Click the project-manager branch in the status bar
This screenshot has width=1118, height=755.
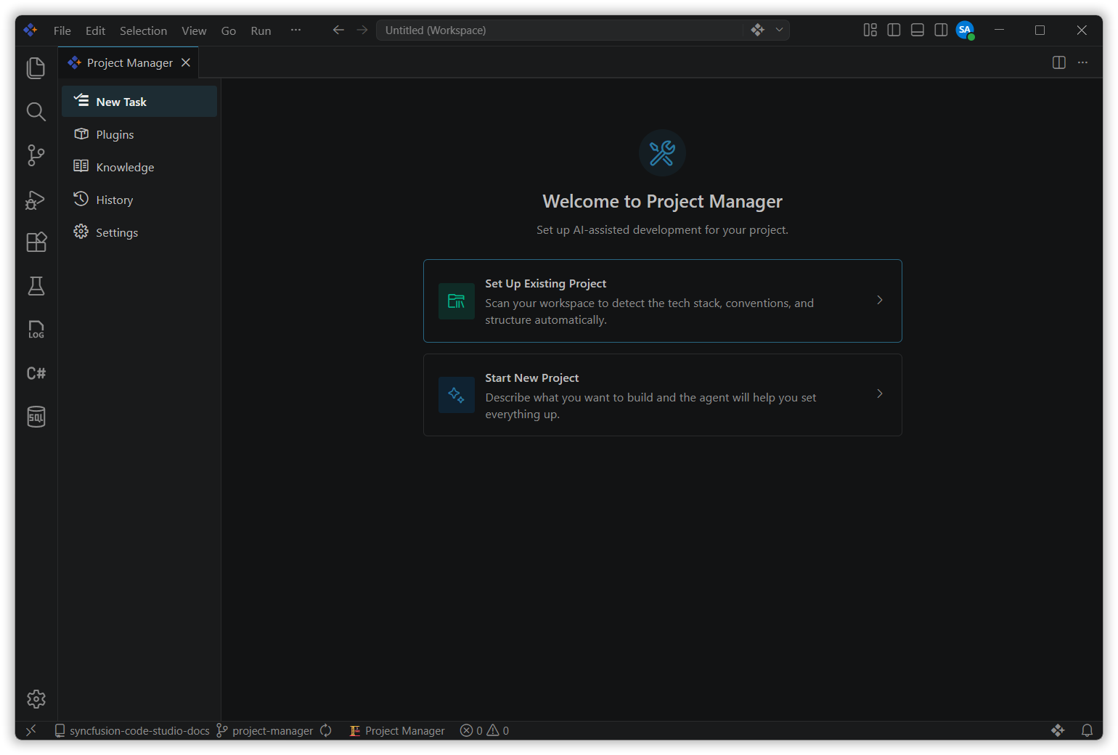pos(265,730)
